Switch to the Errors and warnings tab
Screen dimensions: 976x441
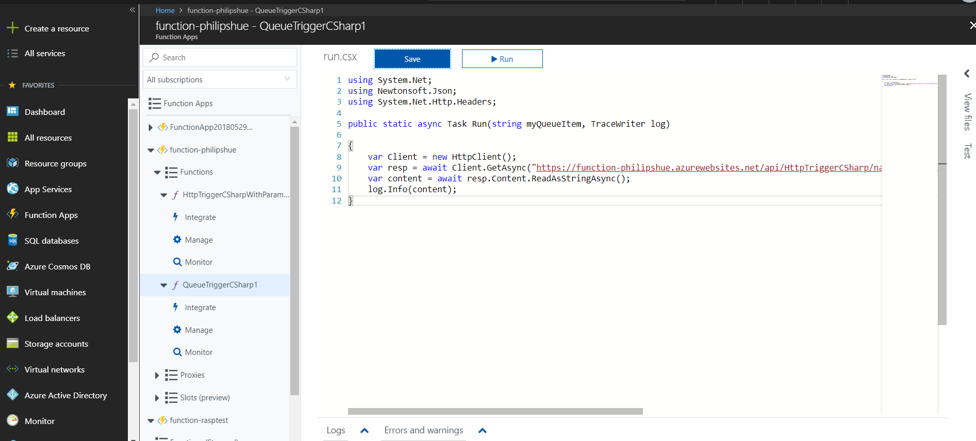[x=424, y=430]
